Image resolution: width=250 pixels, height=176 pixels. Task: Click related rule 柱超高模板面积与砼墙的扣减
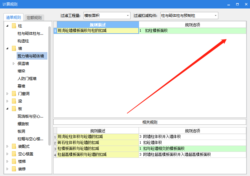[x=98, y=154]
